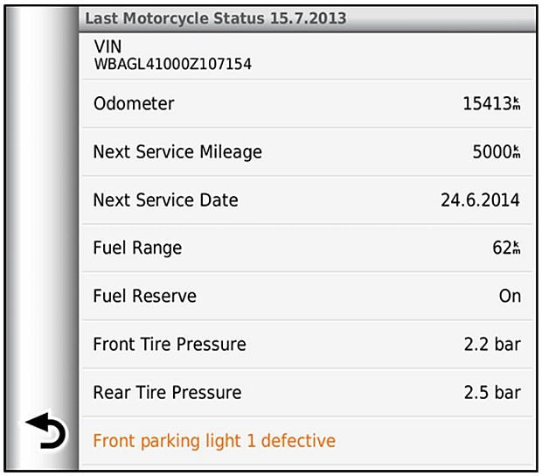Tap the 15413 km odometer value
The height and width of the screenshot is (476, 542).
[491, 104]
